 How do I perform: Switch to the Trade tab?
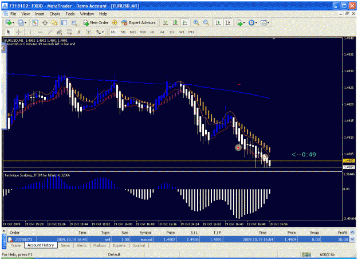(15, 245)
